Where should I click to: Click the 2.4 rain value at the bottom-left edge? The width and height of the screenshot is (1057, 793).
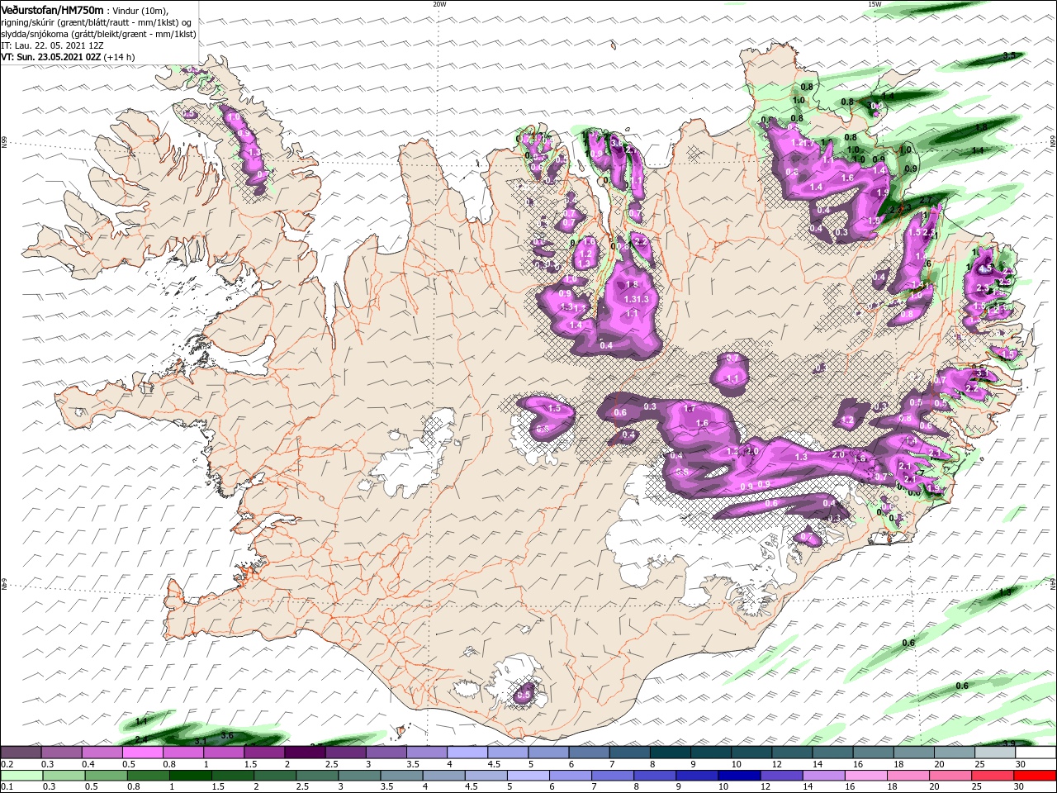[141, 738]
